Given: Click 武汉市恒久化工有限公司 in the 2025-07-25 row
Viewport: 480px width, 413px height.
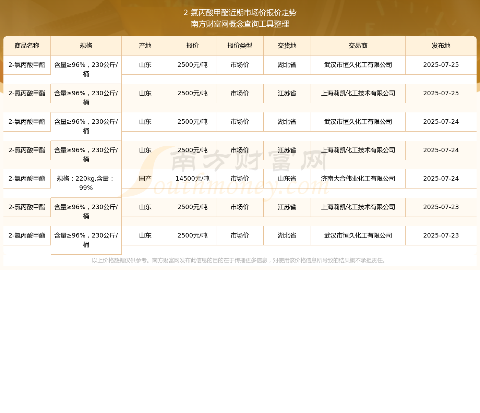Looking at the screenshot, I should (358, 65).
